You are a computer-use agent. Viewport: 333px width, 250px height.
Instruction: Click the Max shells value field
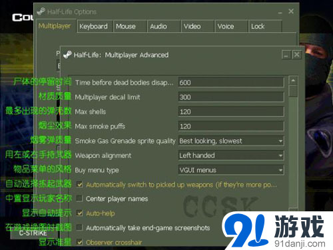[x=231, y=111]
